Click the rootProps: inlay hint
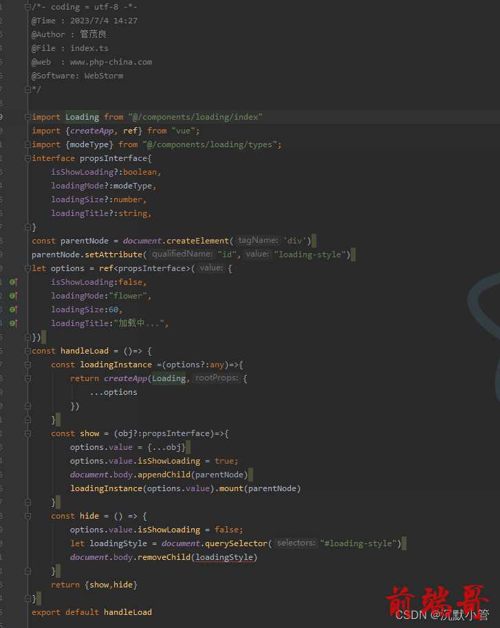This screenshot has height=628, width=500. tap(217, 378)
